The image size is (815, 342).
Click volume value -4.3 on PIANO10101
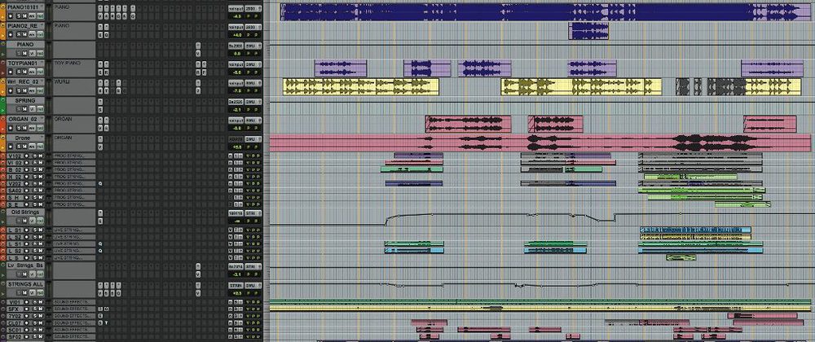click(x=237, y=16)
